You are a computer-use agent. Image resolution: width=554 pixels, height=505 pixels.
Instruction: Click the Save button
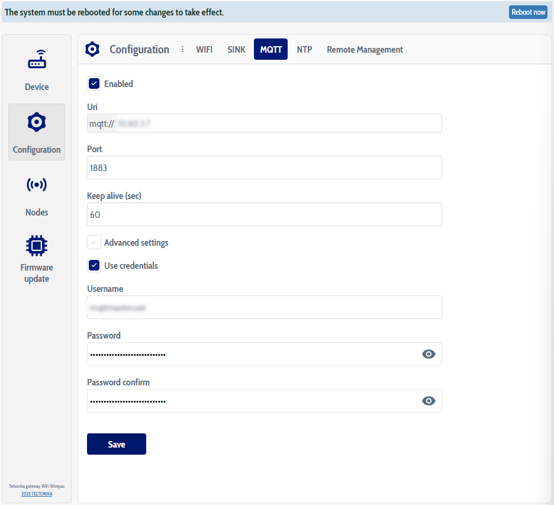click(117, 444)
